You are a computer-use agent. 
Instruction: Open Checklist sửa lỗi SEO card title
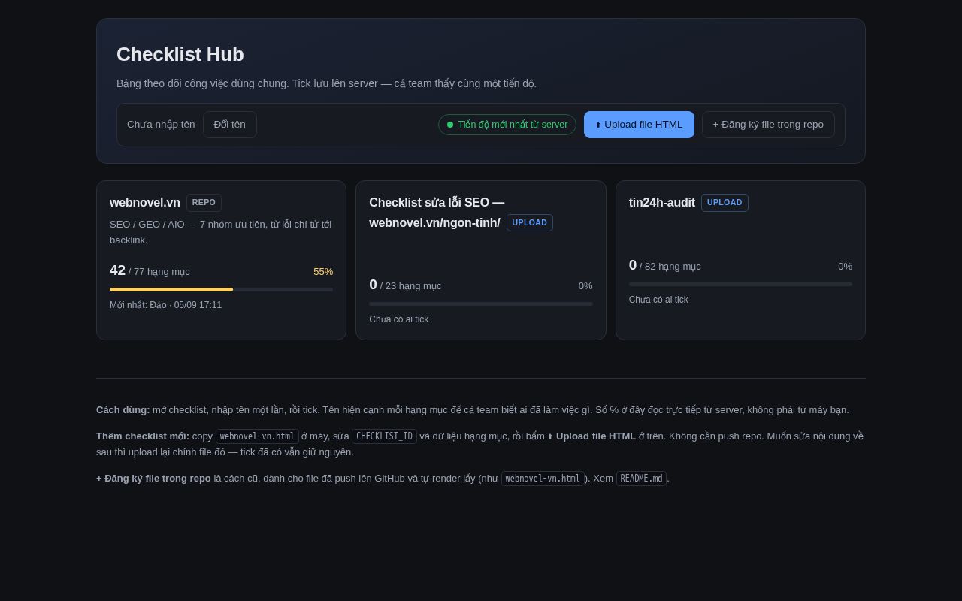[436, 213]
